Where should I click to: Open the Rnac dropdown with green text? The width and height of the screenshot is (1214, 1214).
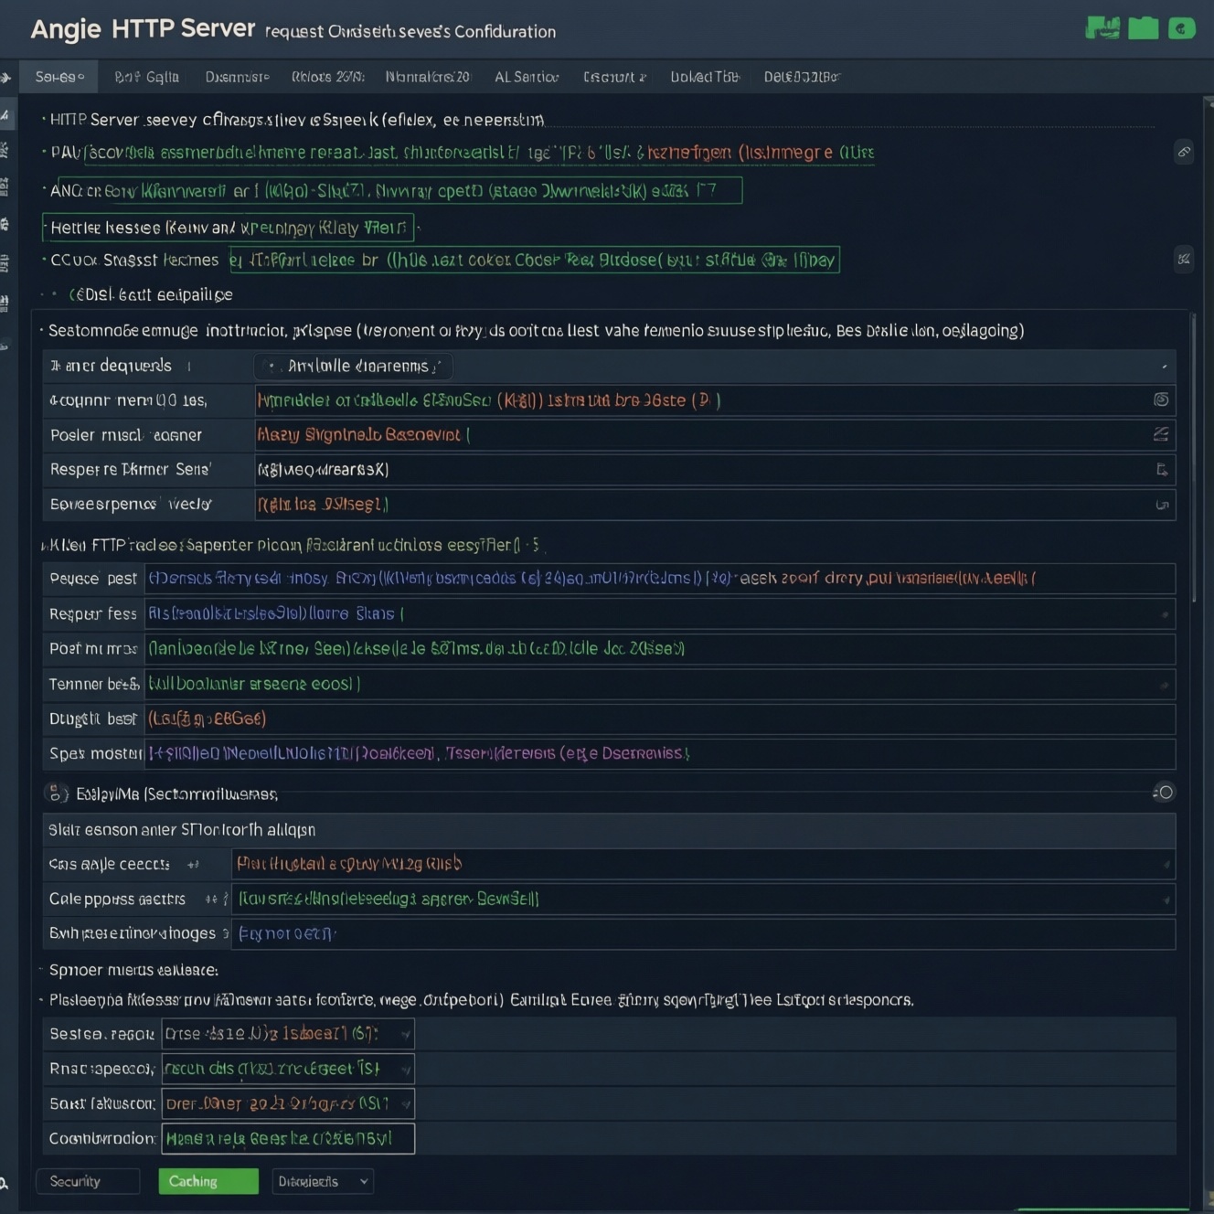(x=288, y=1069)
